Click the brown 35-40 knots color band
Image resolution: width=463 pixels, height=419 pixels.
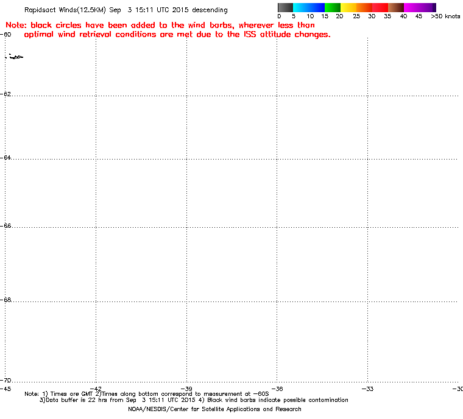(x=396, y=7)
